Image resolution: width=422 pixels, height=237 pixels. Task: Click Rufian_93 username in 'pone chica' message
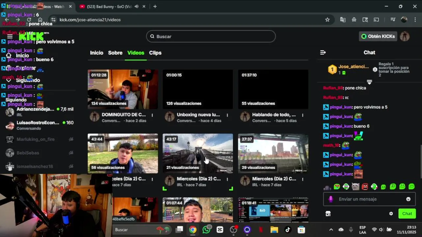333,88
